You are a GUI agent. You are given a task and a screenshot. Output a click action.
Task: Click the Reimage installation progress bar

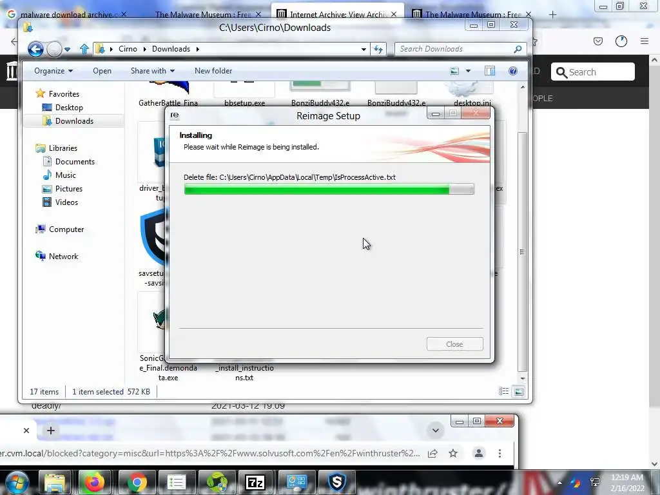click(x=329, y=189)
